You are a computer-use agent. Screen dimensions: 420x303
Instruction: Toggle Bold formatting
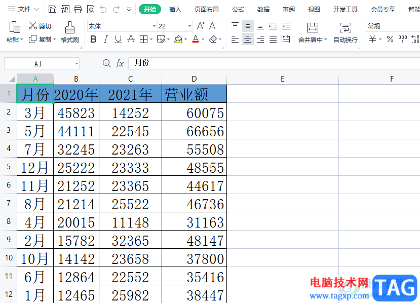(93, 40)
